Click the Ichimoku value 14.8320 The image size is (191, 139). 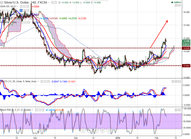coord(44,18)
